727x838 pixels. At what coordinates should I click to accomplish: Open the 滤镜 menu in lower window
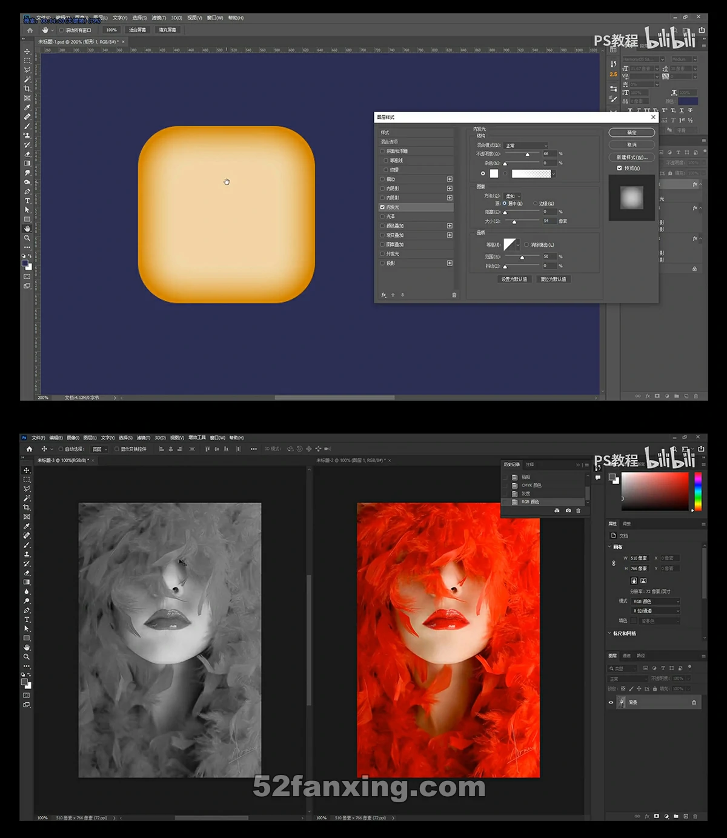[x=144, y=438]
